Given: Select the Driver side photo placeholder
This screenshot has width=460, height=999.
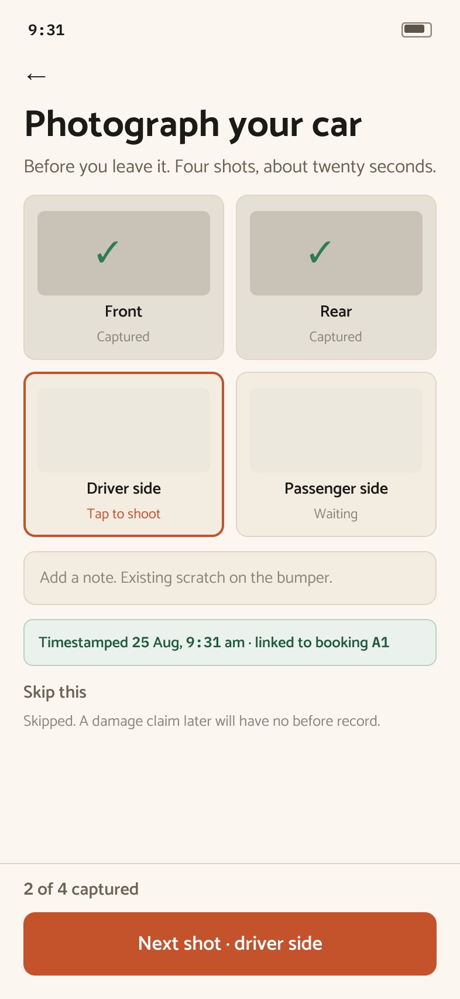Looking at the screenshot, I should 123,430.
